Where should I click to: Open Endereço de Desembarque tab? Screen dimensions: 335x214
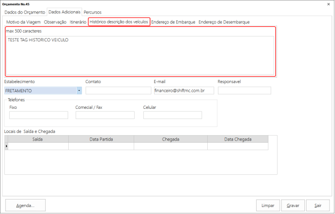(x=224, y=22)
